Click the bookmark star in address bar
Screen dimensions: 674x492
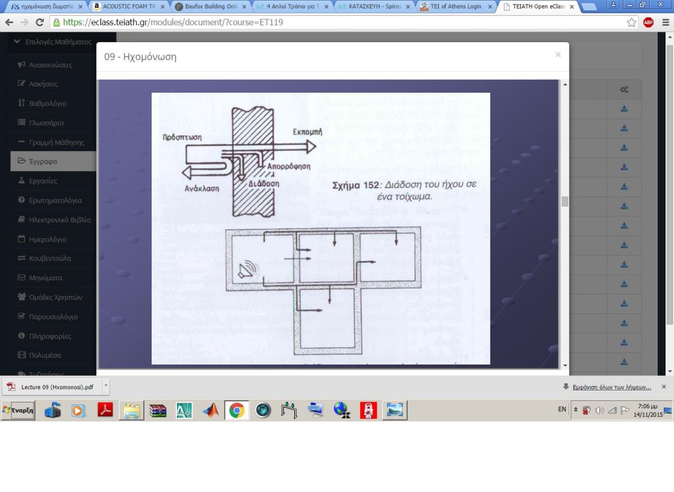click(632, 22)
